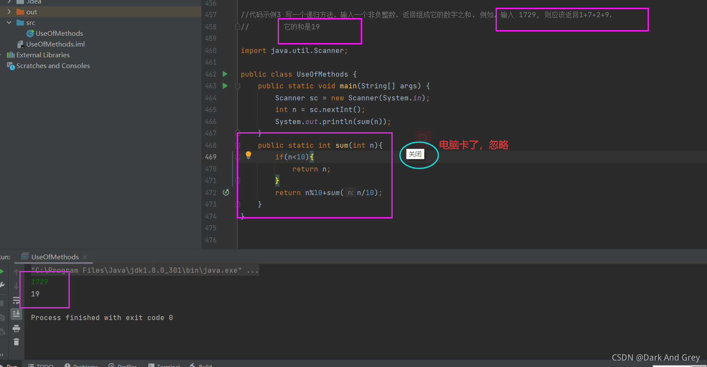Screen dimensions: 707x367
Task: Click 'import java.util.Scanner;' line
Action: (x=294, y=51)
